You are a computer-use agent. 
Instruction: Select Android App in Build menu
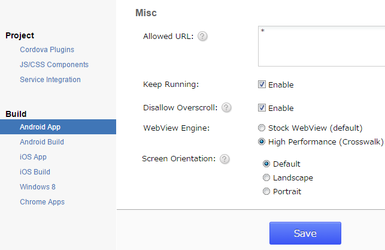40,127
